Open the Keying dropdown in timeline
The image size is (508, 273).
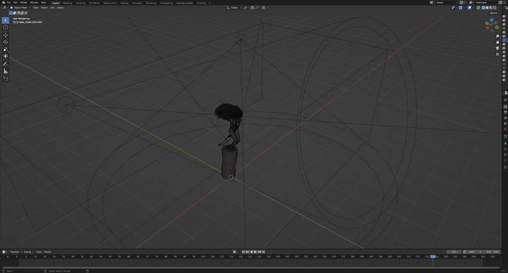tap(29, 252)
